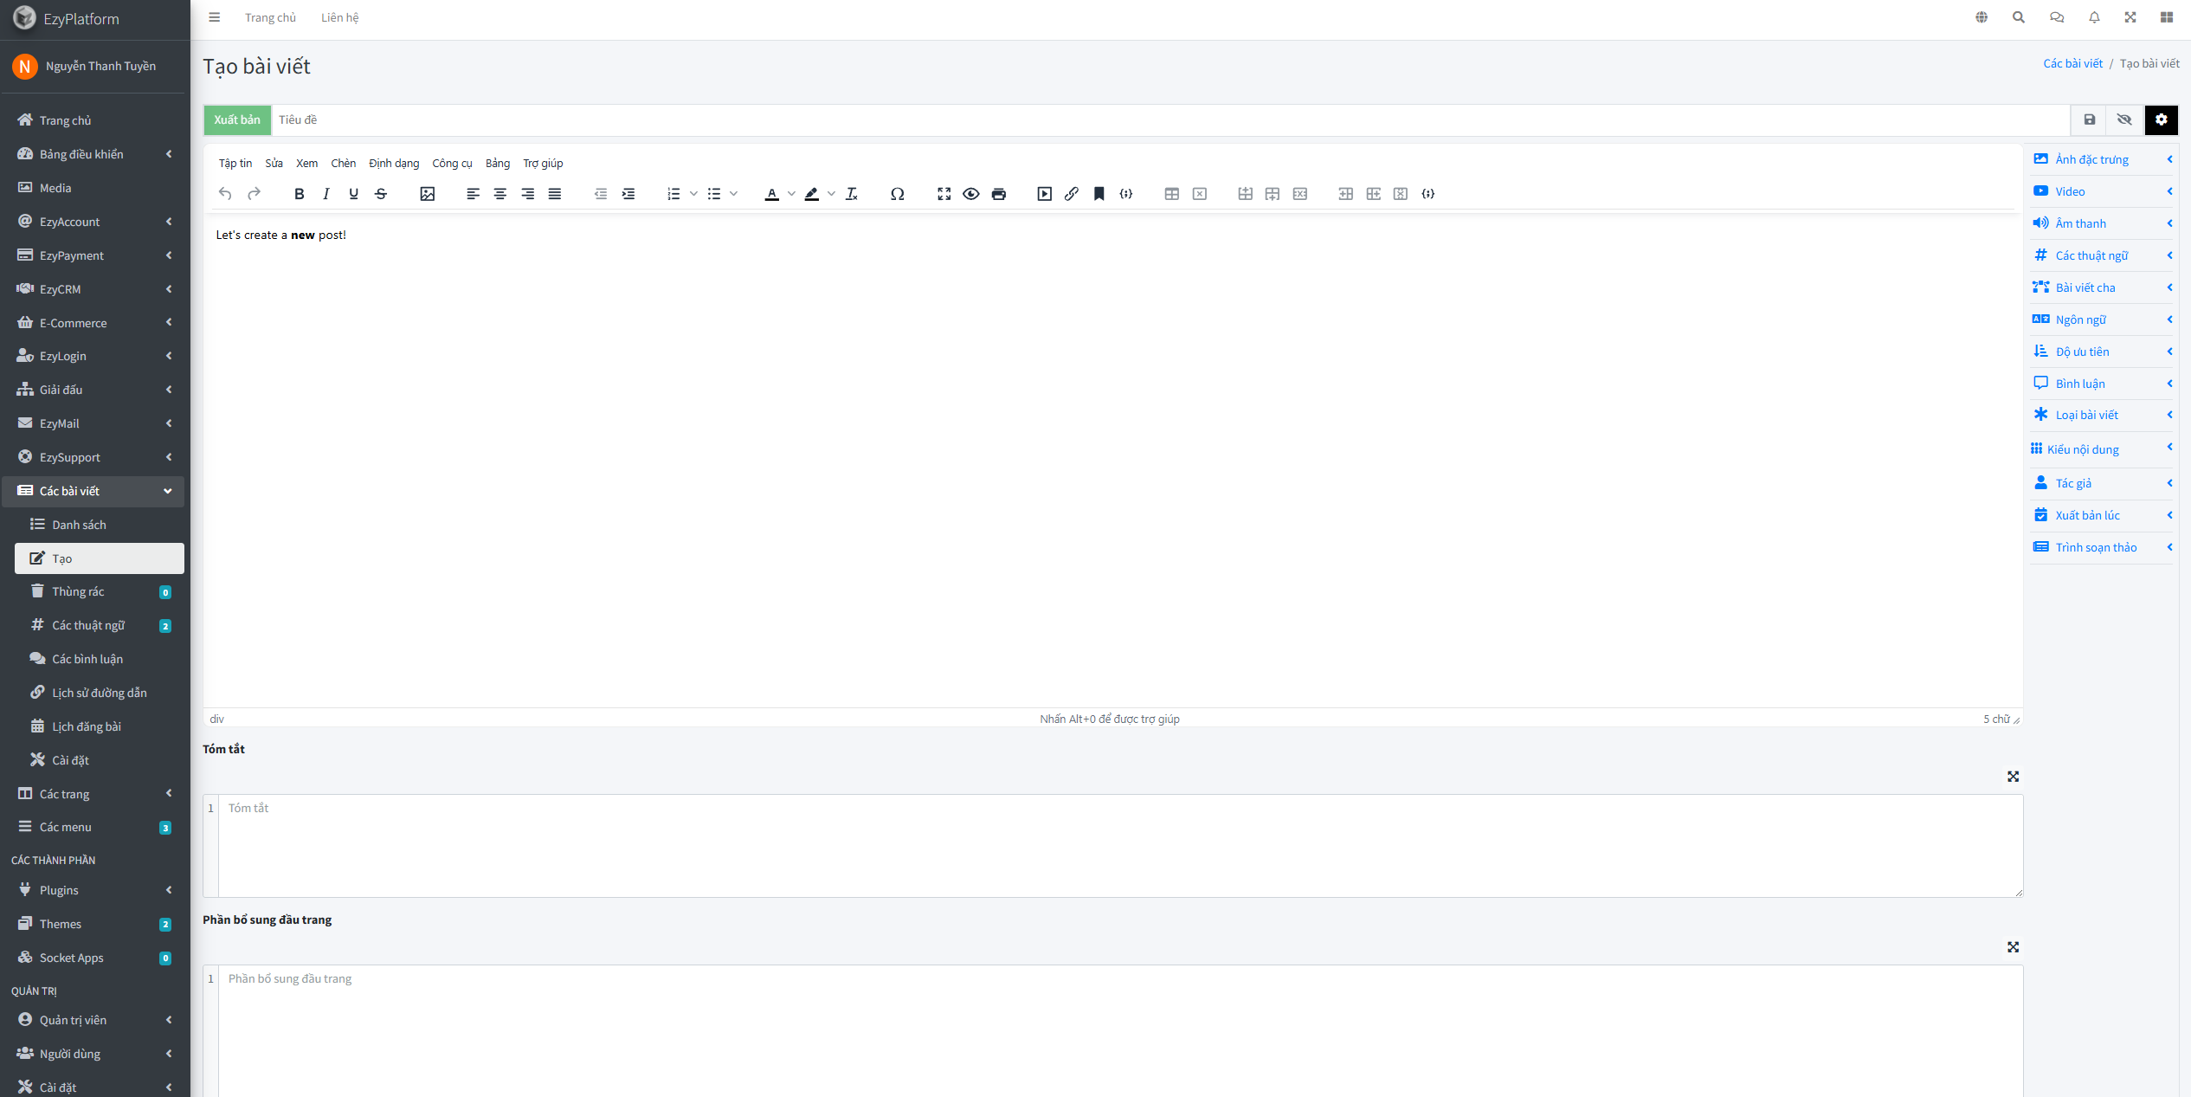Click the special character omega icon
Viewport: 2191px width, 1097px height.
pos(897,194)
